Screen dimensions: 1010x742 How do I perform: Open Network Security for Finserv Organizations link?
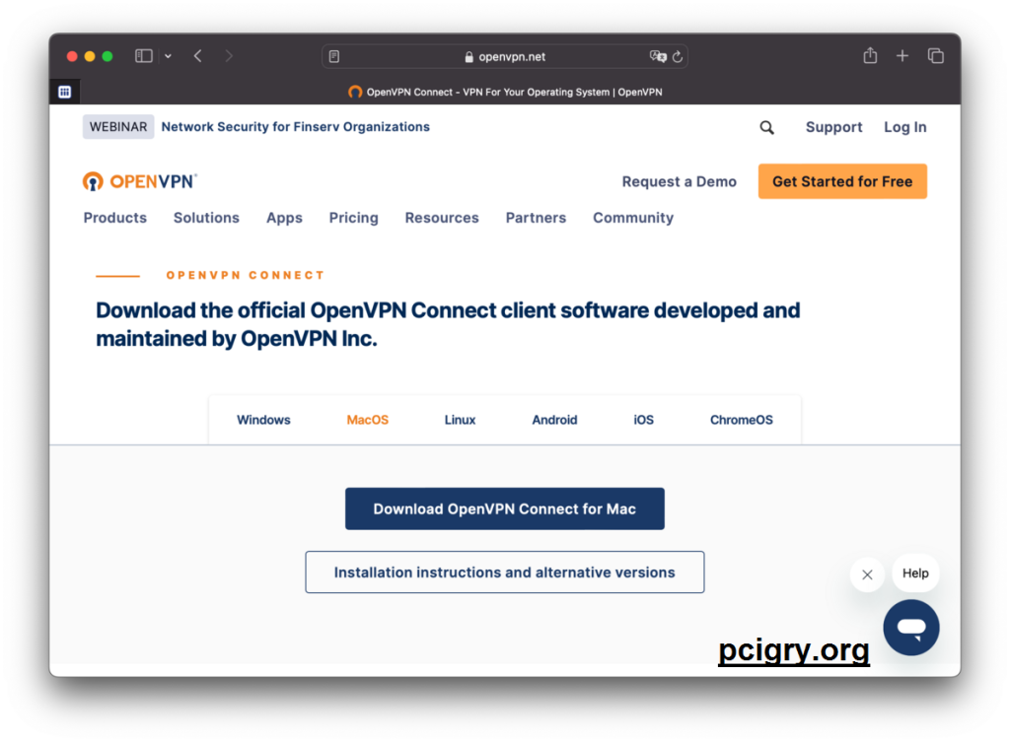pyautogui.click(x=295, y=127)
